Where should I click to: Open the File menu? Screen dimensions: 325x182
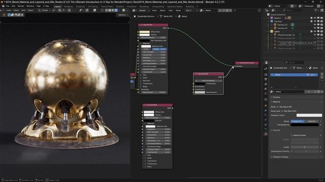pos(8,6)
